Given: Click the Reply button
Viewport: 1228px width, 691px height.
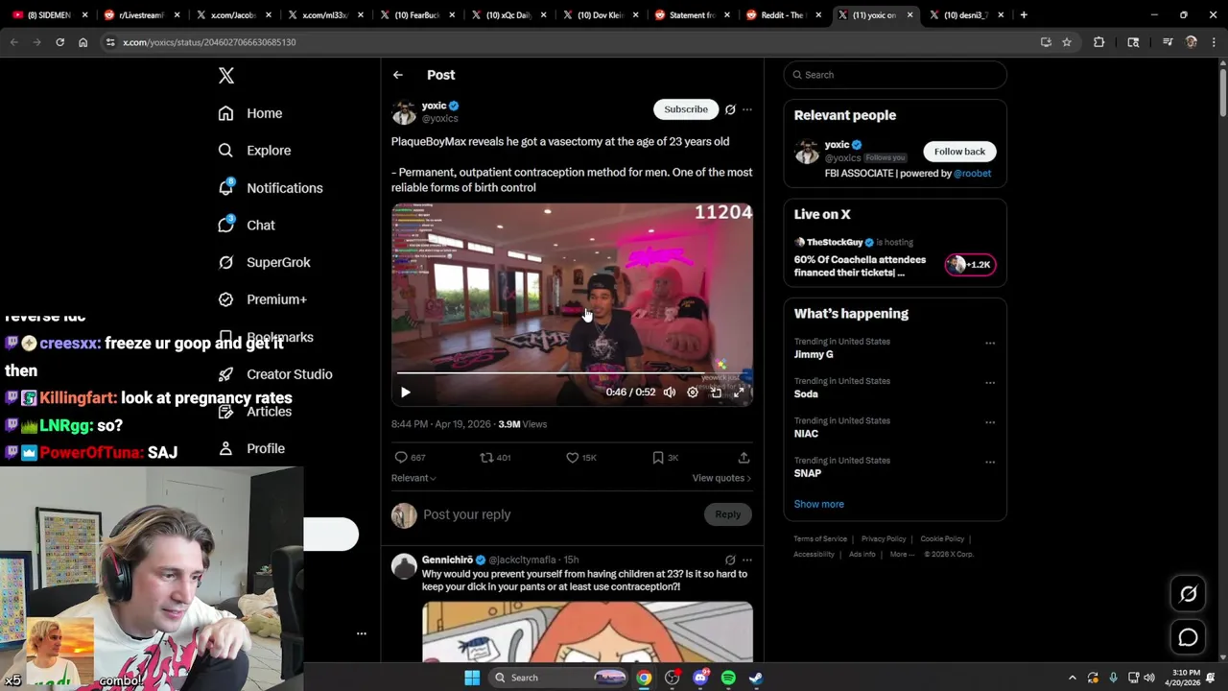Looking at the screenshot, I should point(728,514).
